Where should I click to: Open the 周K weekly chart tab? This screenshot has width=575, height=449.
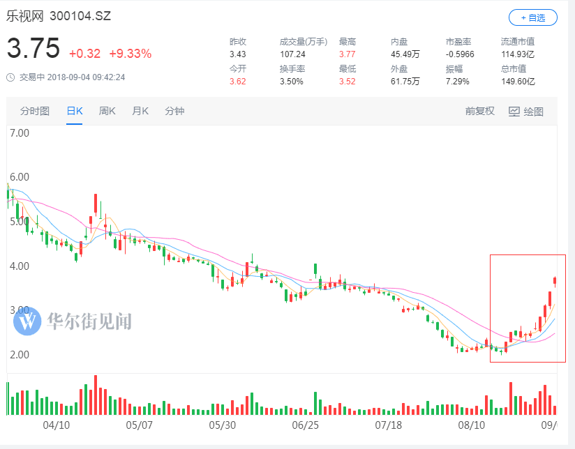tap(107, 111)
